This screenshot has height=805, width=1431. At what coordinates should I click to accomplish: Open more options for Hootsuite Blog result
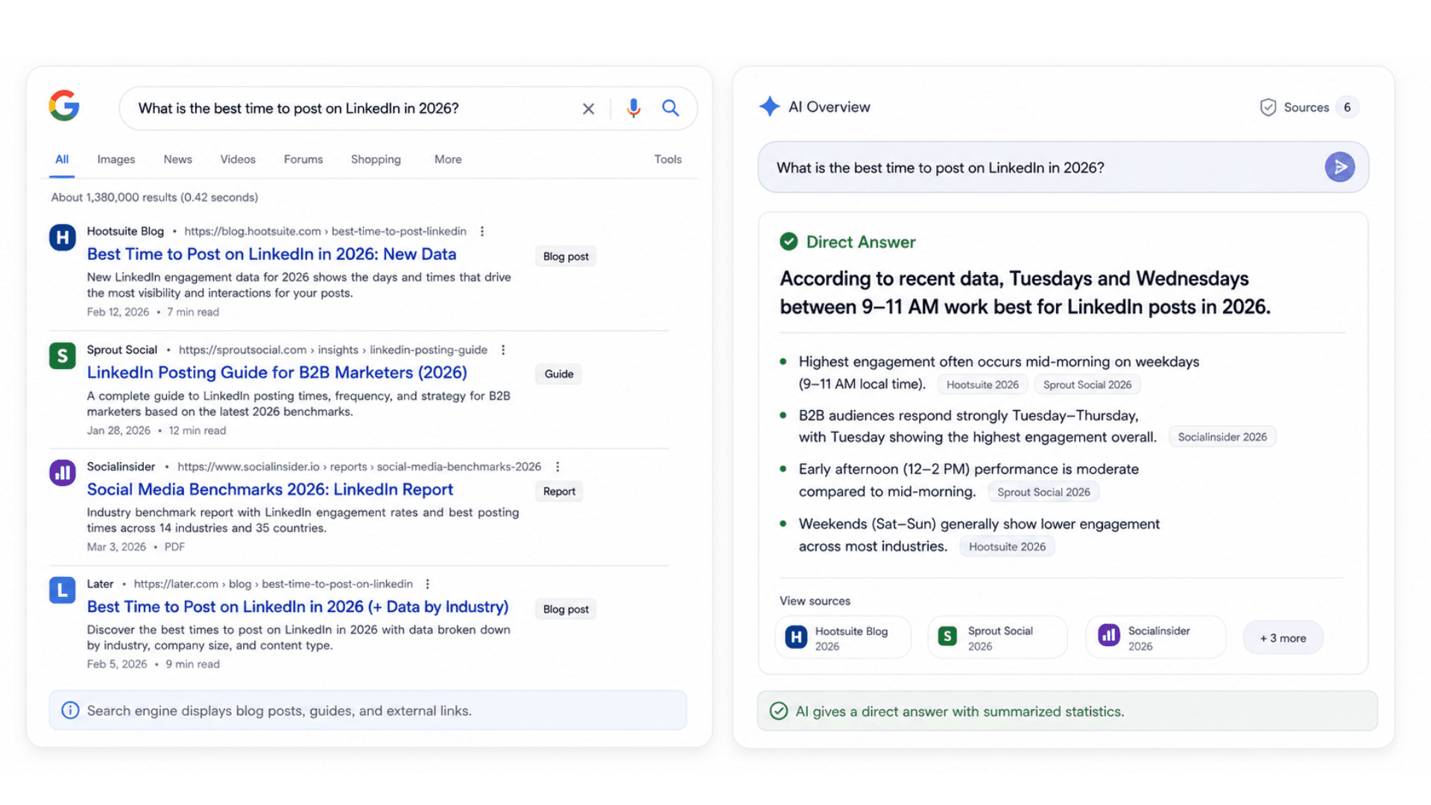tap(482, 232)
